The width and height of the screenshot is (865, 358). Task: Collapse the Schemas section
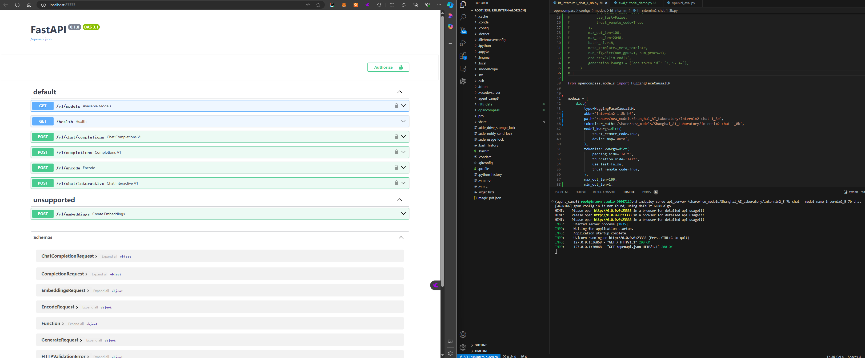[x=401, y=238]
